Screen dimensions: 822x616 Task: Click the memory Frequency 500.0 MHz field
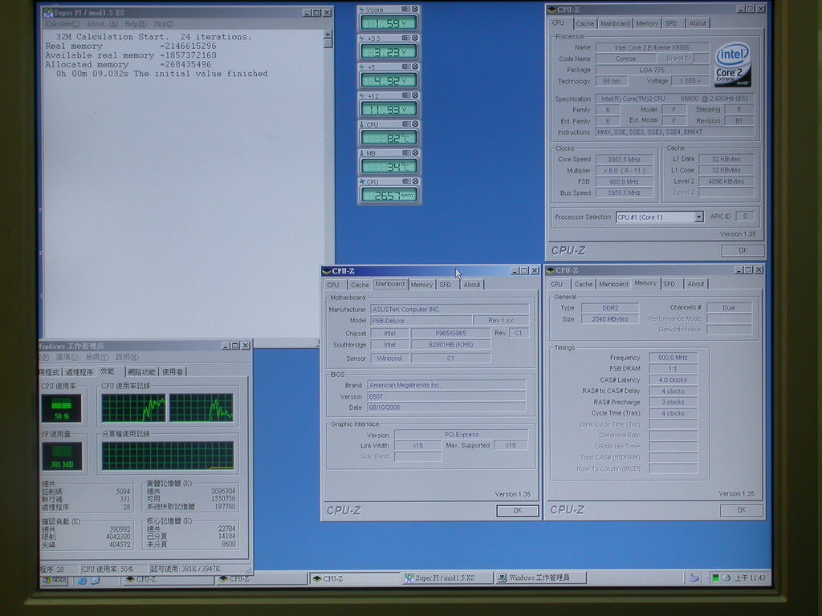point(673,358)
